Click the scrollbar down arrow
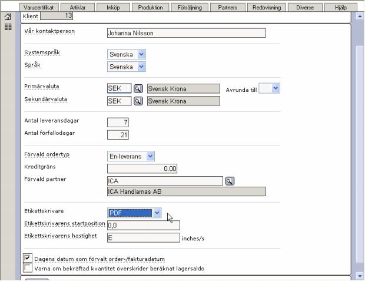 point(360,276)
